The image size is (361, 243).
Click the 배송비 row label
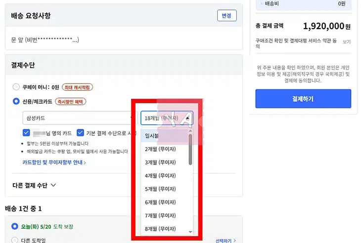point(271,3)
